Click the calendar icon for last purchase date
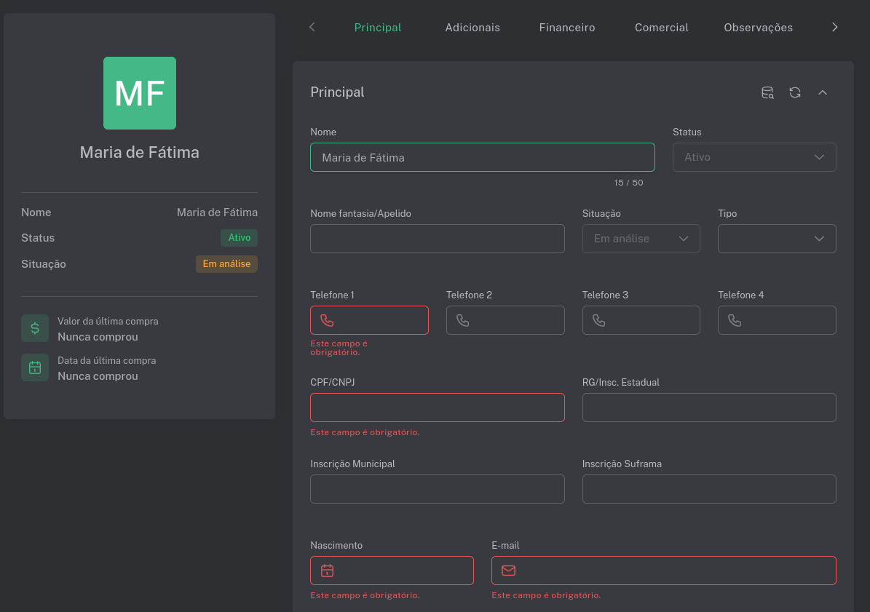Image resolution: width=870 pixels, height=612 pixels. pos(35,367)
